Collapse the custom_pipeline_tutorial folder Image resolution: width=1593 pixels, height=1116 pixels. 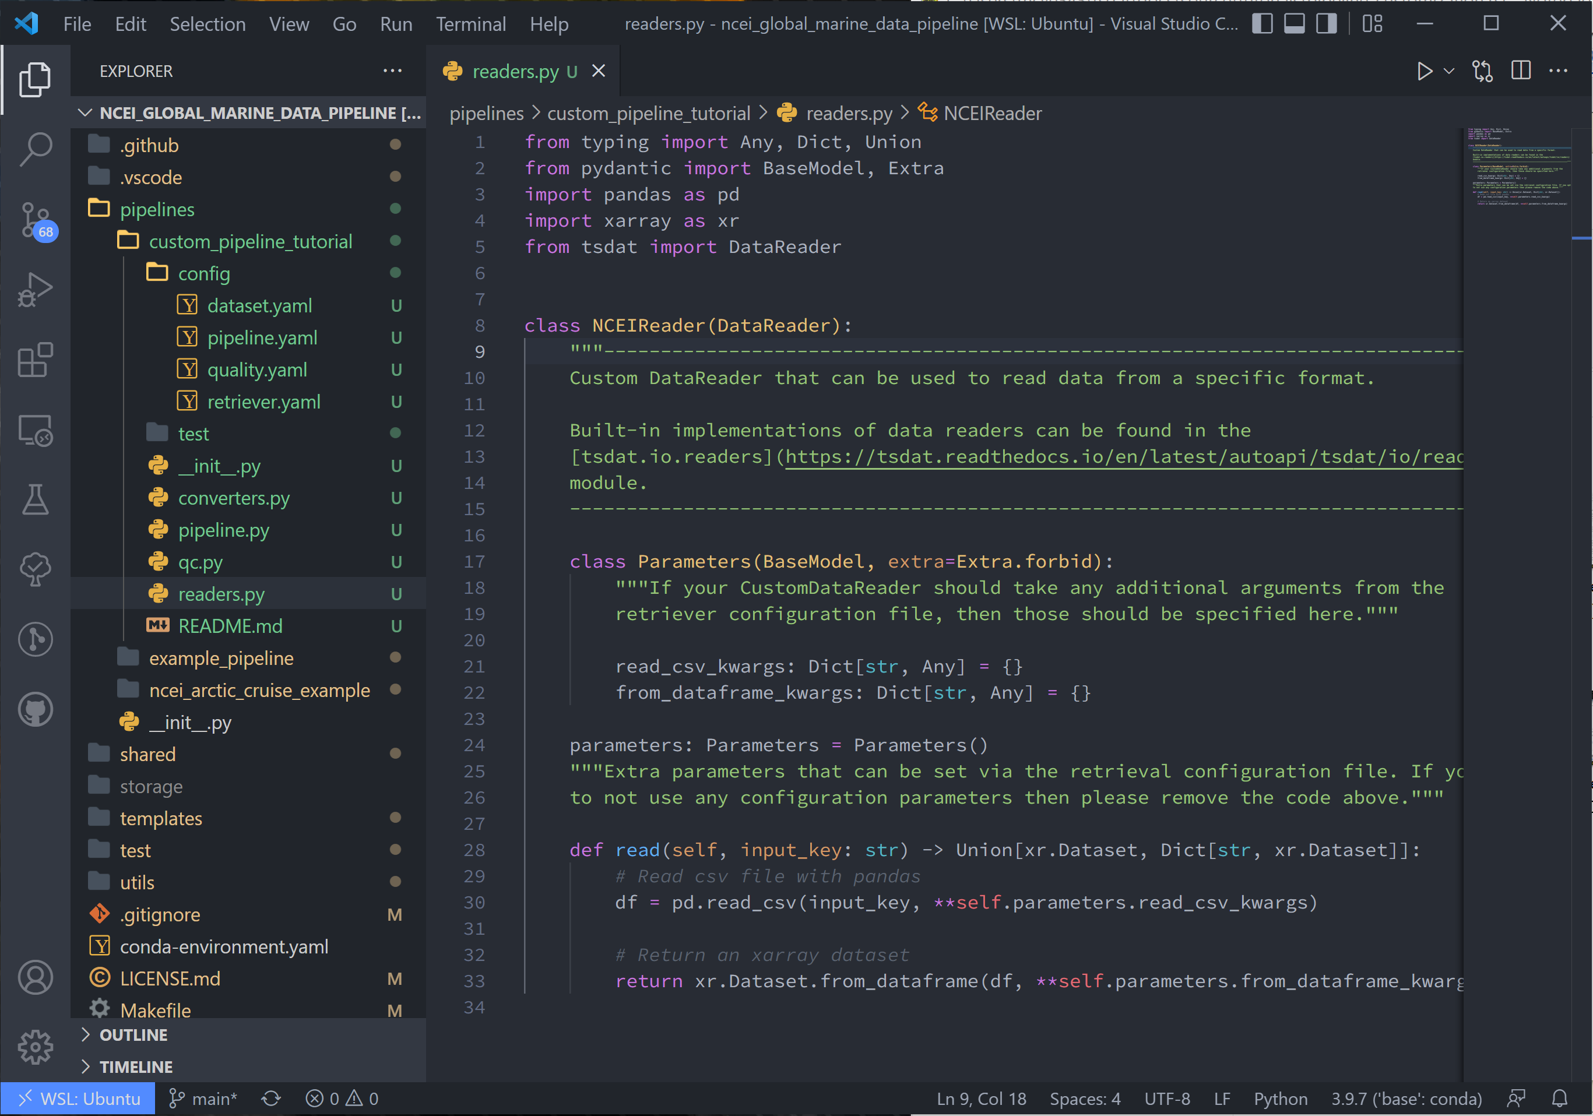tap(248, 241)
